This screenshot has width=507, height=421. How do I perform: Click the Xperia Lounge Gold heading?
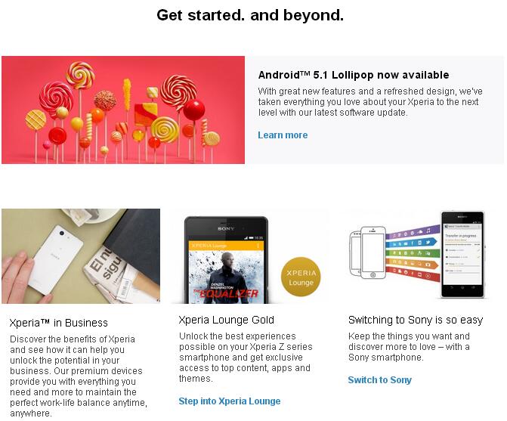(227, 320)
